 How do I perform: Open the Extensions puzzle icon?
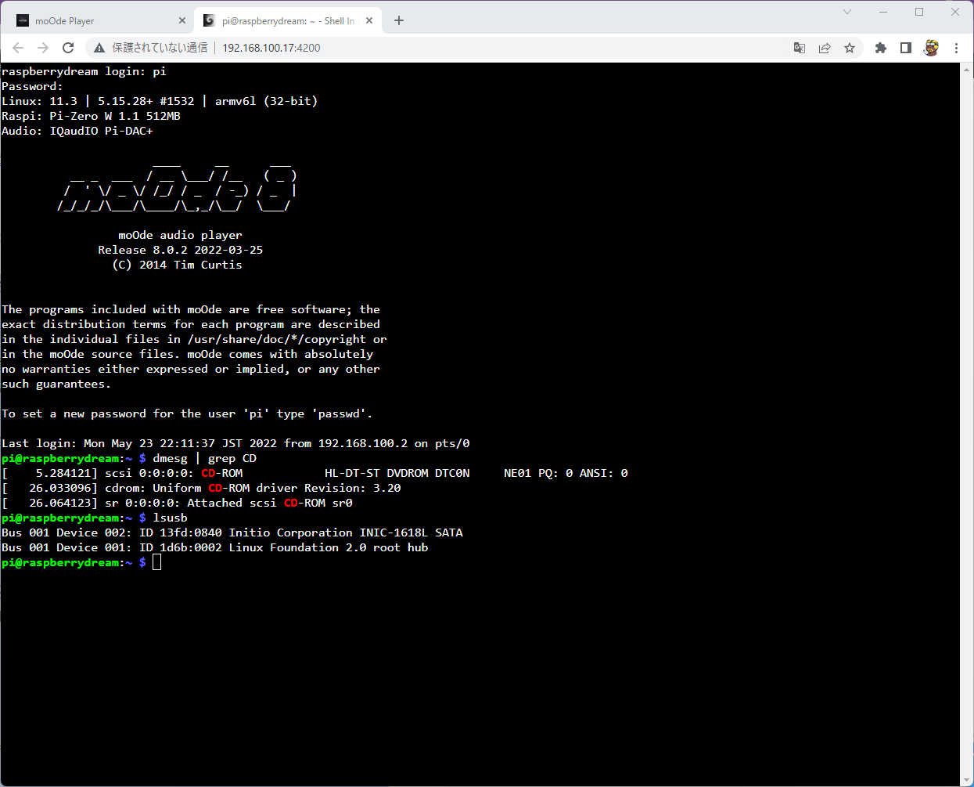click(881, 48)
